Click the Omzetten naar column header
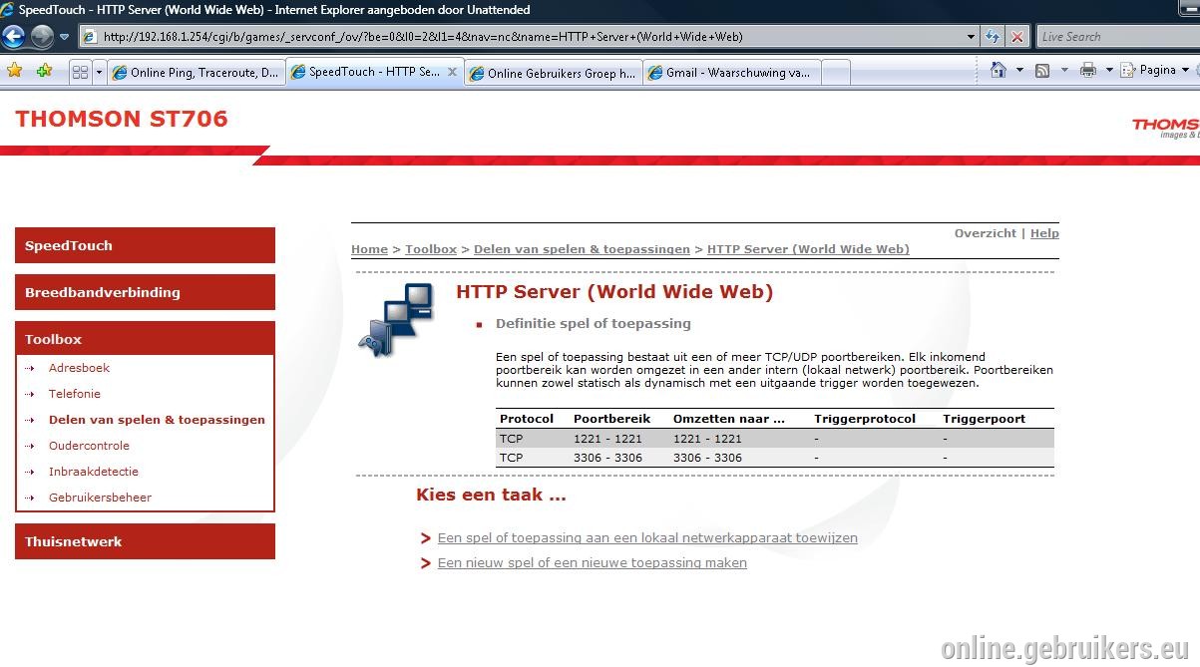The height and width of the screenshot is (667, 1200). [729, 419]
